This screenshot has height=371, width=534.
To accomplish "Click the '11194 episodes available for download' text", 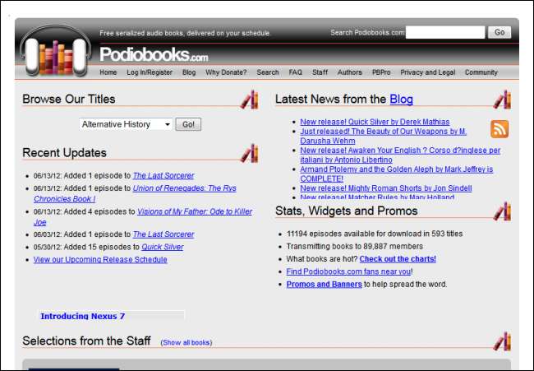I will coord(375,234).
